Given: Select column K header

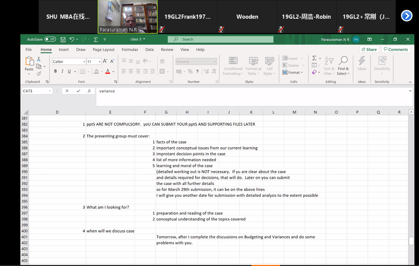Looking at the screenshot, I should [251, 112].
